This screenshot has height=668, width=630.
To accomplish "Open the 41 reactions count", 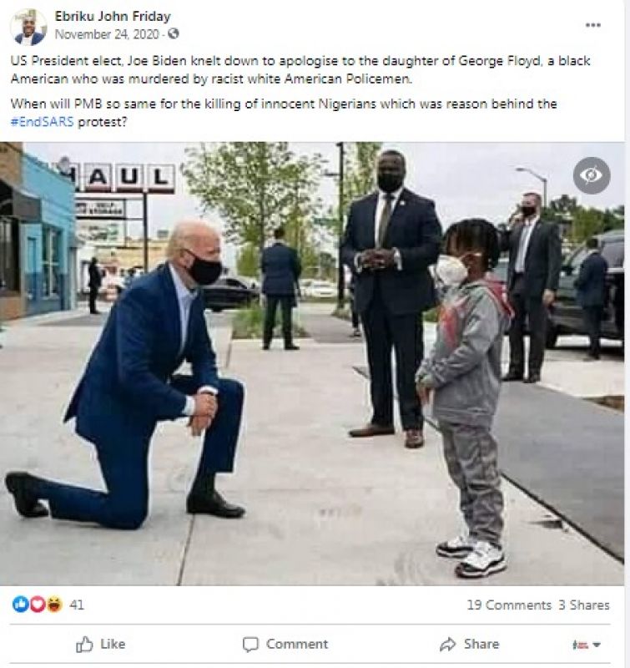I will click(77, 605).
